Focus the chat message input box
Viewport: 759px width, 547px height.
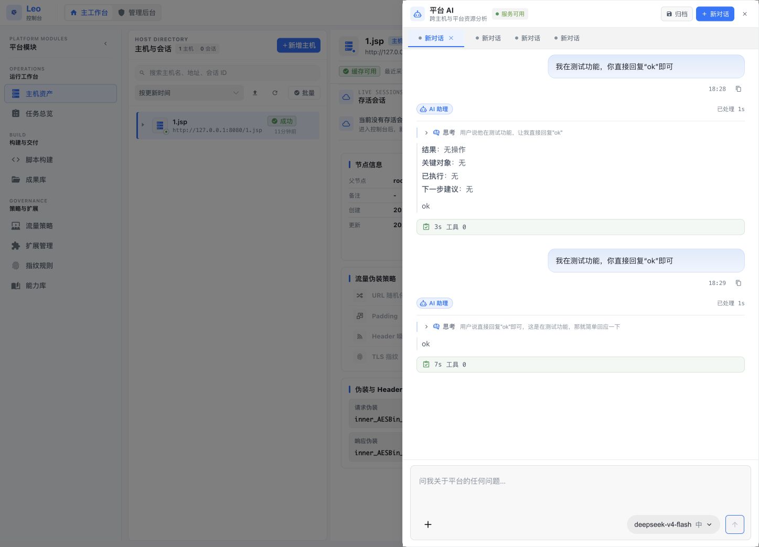pyautogui.click(x=580, y=488)
